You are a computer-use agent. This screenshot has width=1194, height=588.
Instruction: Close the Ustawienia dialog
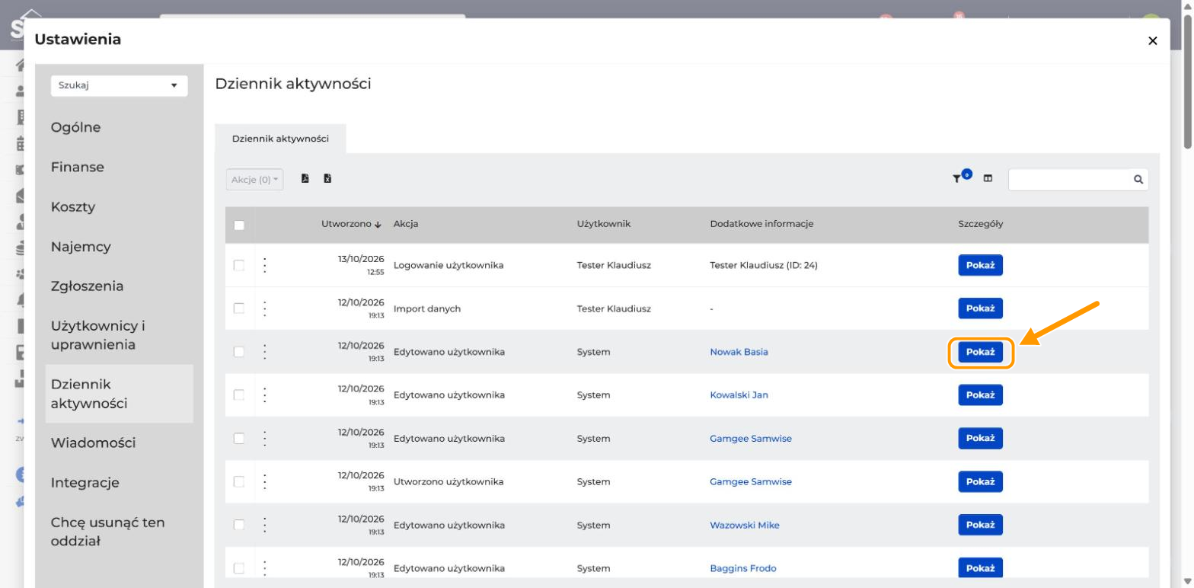1152,40
